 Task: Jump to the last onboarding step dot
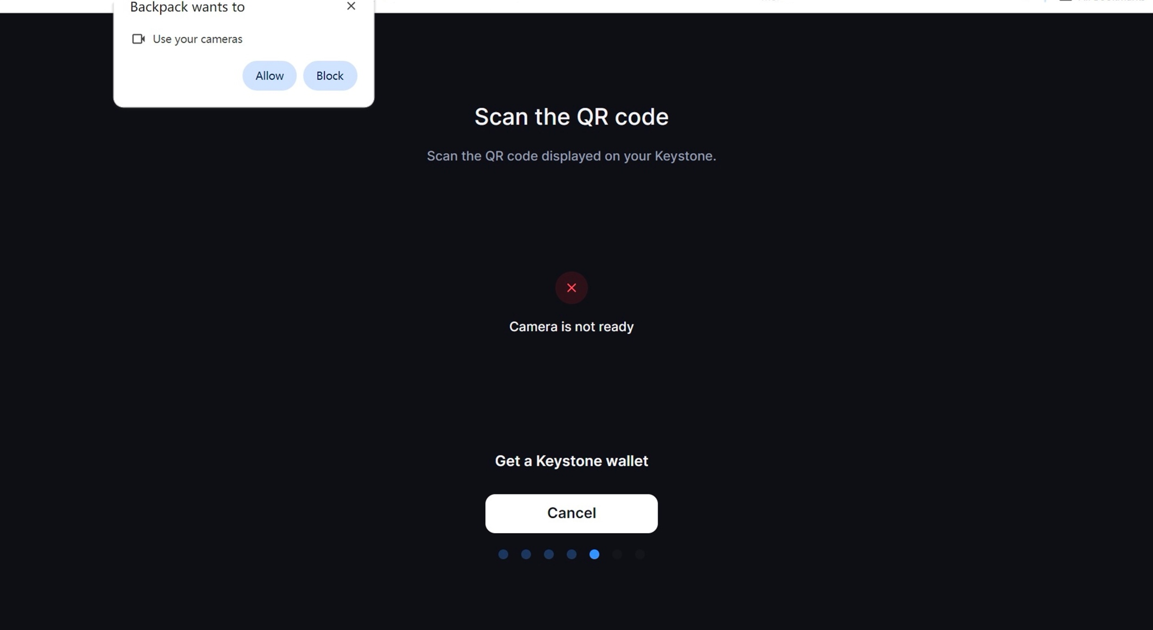click(640, 554)
